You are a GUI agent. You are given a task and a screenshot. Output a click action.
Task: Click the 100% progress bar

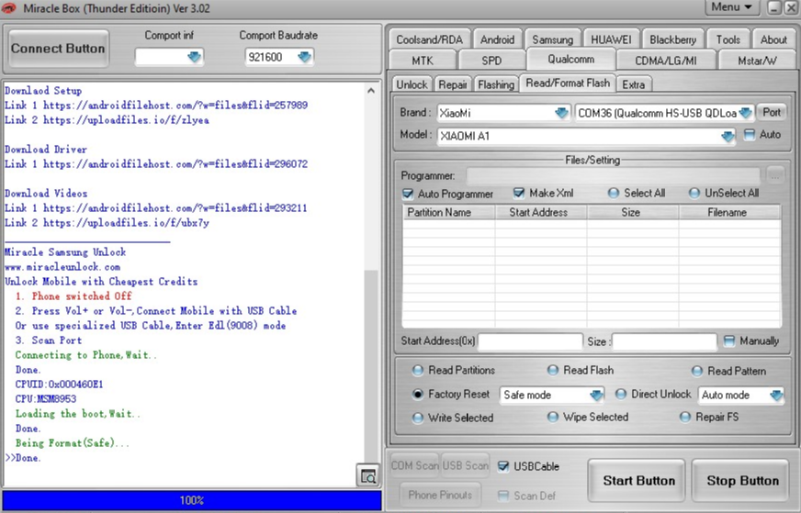tap(192, 500)
